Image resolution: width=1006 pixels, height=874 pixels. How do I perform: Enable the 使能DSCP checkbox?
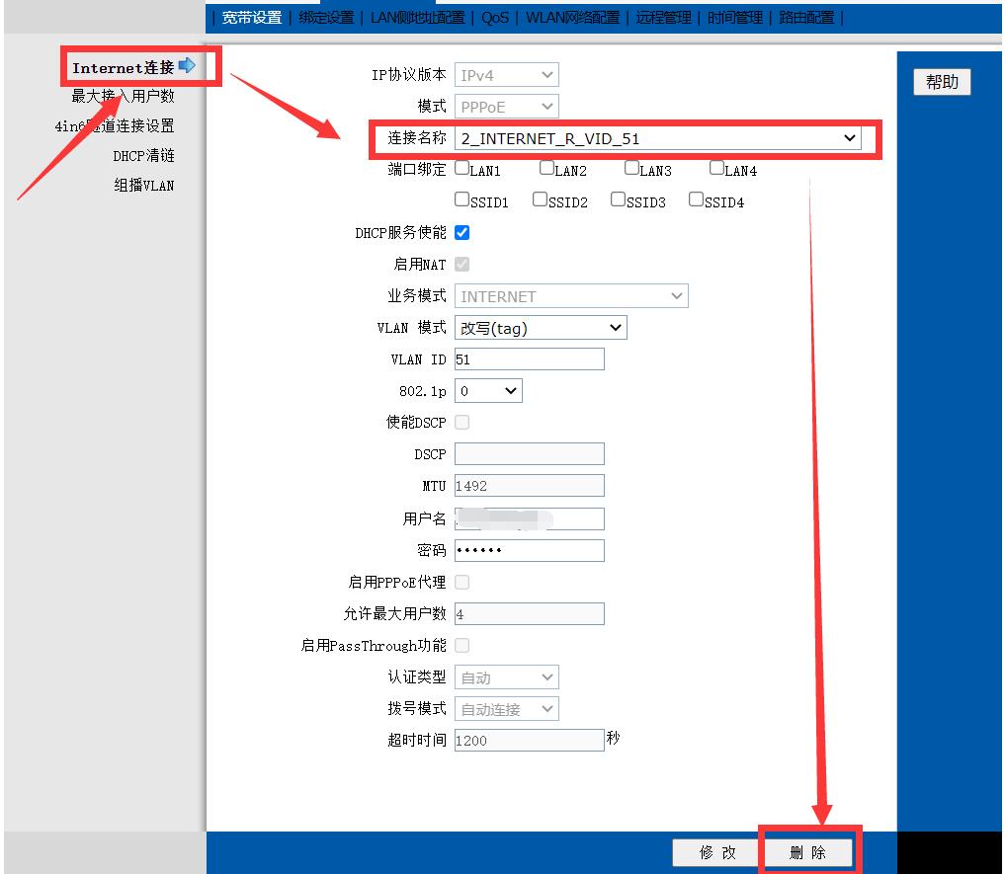pyautogui.click(x=461, y=422)
